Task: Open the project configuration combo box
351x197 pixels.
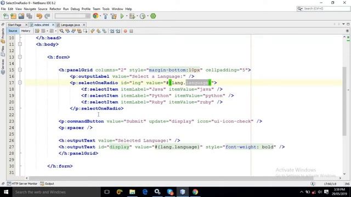Action: [x=72, y=16]
